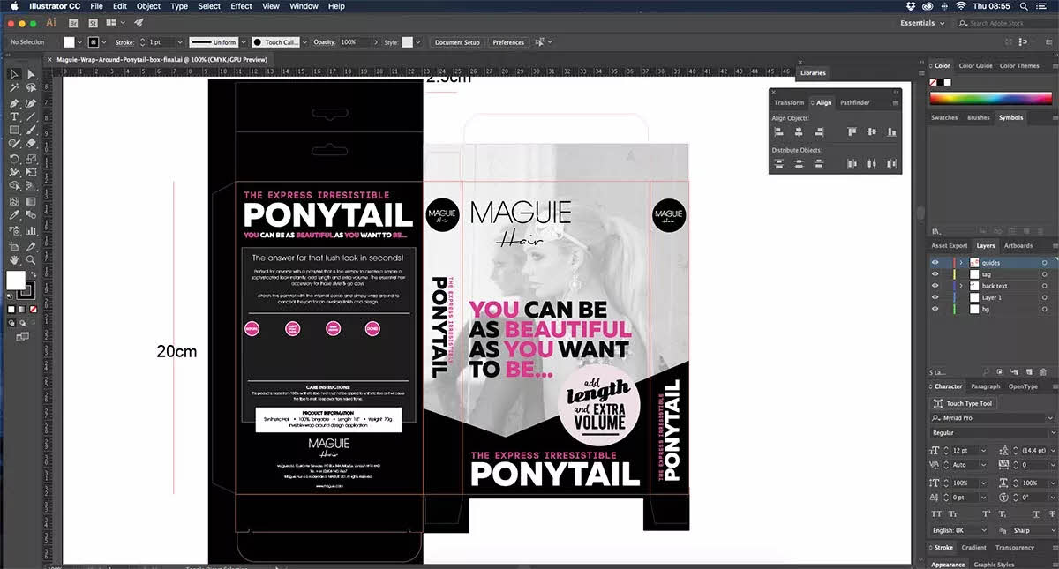Open the Sharp anti-aliasing dropdown

coord(1053,530)
